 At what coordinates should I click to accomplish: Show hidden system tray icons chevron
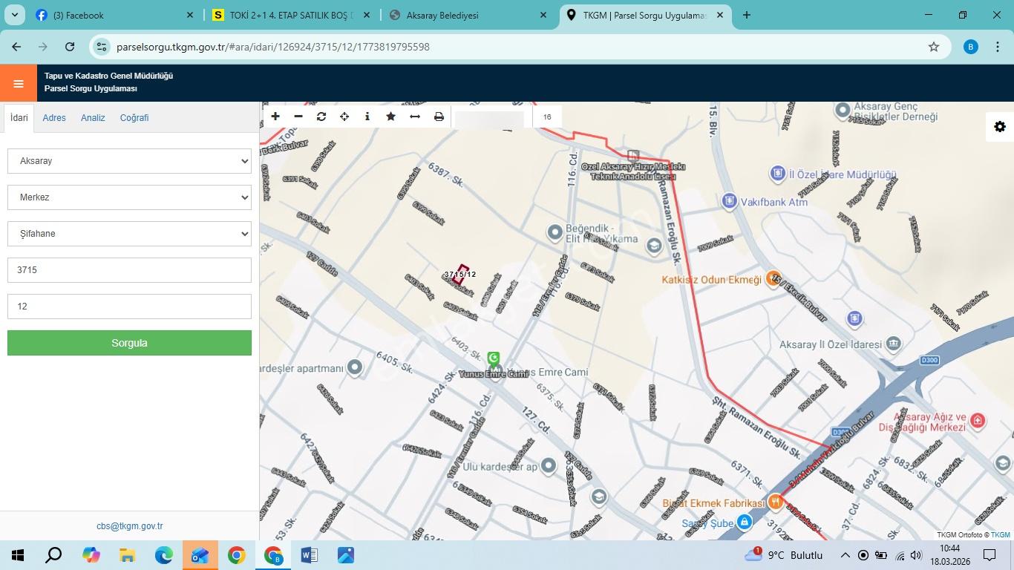[845, 555]
